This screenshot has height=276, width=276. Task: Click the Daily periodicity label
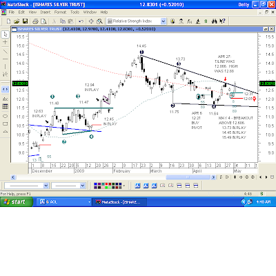pyautogui.click(x=244, y=5)
